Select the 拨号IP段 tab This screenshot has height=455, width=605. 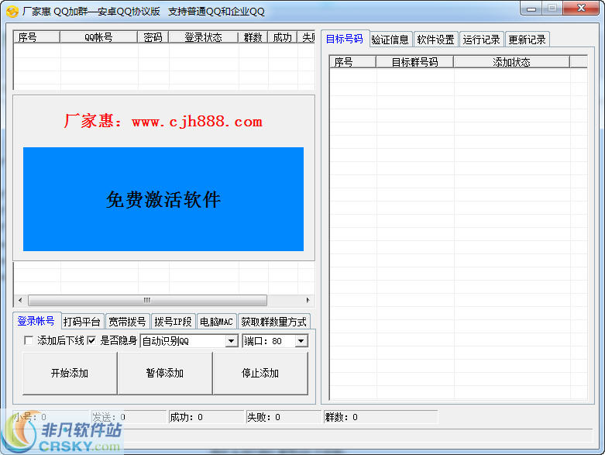click(174, 322)
